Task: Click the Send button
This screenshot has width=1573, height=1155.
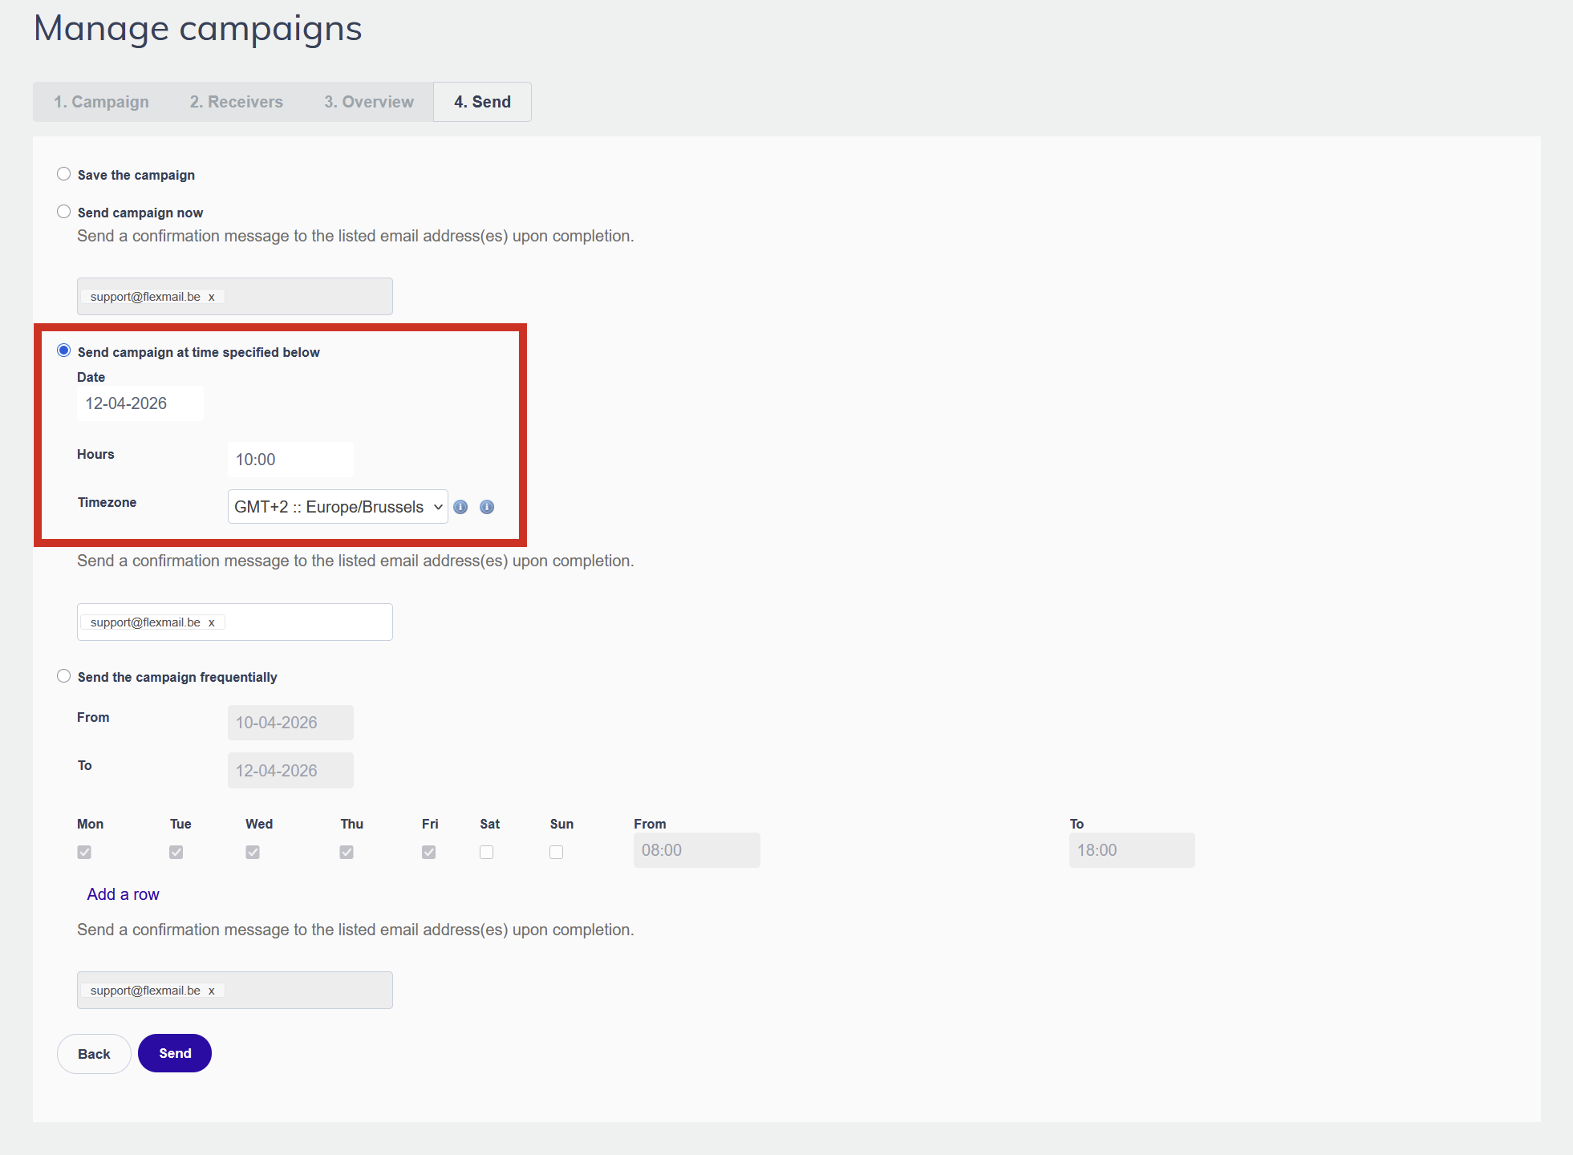Action: click(175, 1053)
